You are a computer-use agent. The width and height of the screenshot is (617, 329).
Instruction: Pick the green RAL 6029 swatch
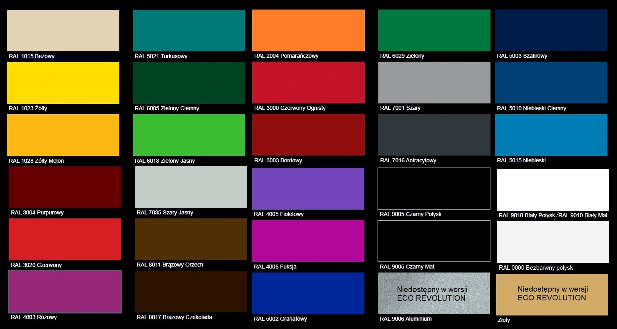[434, 31]
